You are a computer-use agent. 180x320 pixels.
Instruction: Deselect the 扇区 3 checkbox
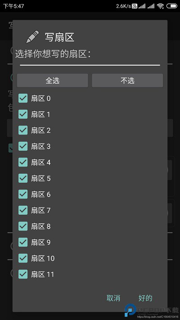[x=23, y=146]
